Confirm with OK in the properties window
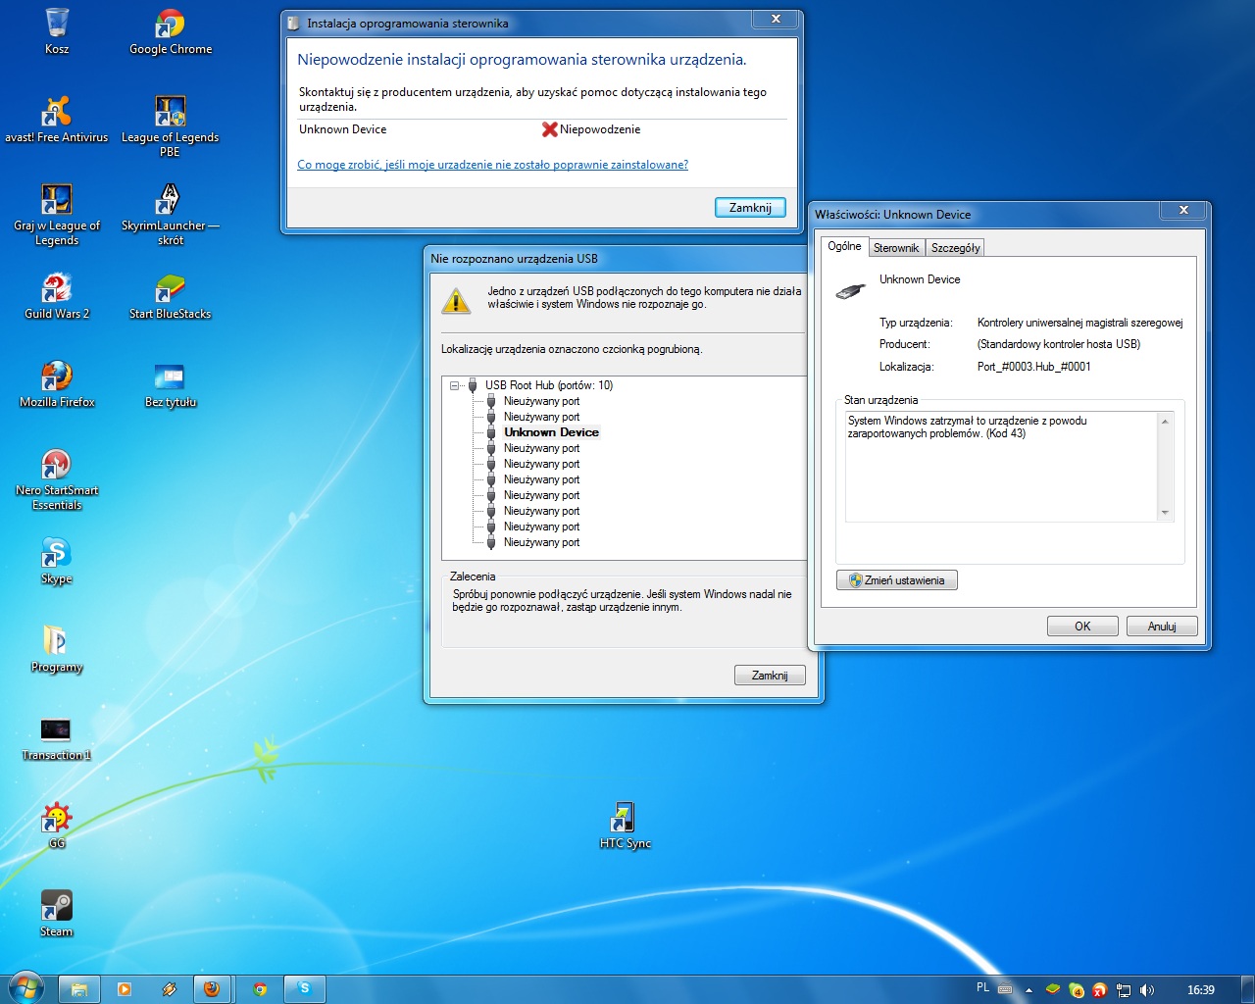1255x1004 pixels. [1082, 627]
